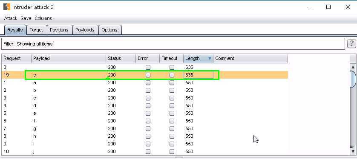Click the scrollbar up arrow
The height and width of the screenshot is (159, 357).
(353, 67)
